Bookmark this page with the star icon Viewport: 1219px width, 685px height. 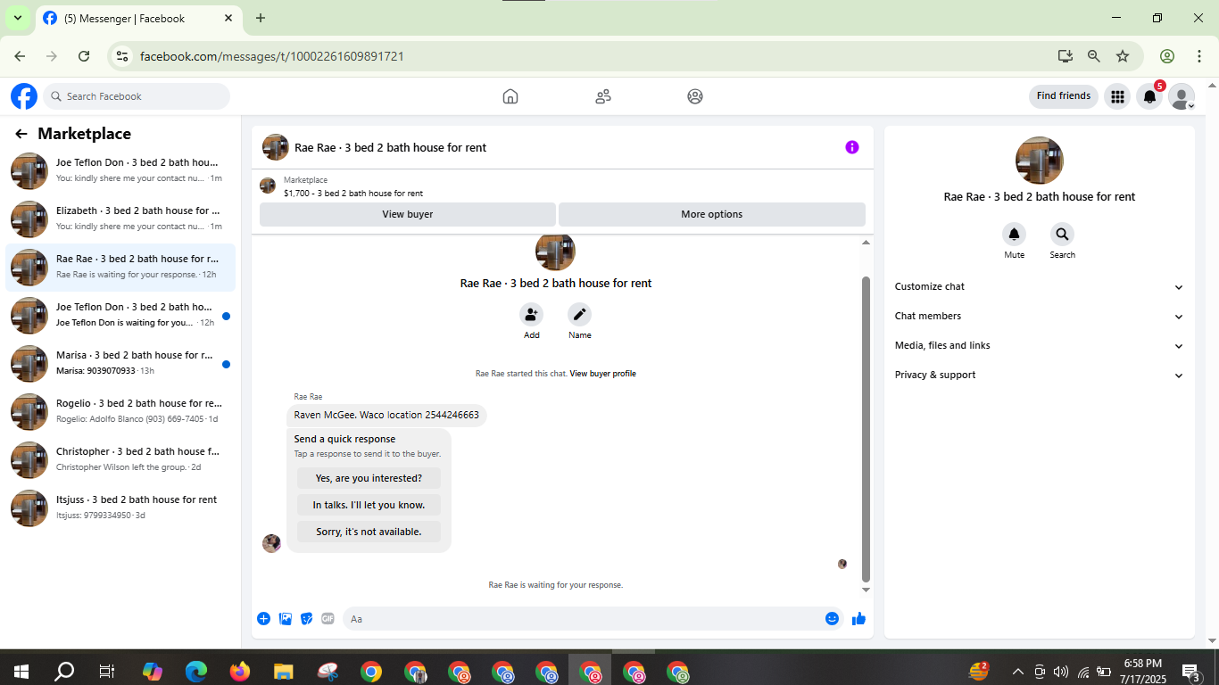tap(1123, 56)
